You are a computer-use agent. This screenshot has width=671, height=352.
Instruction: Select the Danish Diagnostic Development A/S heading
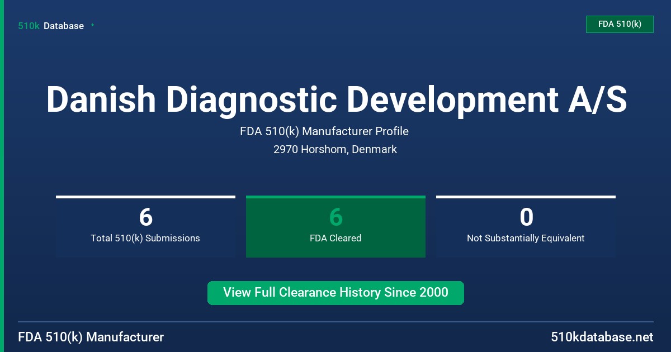336,100
